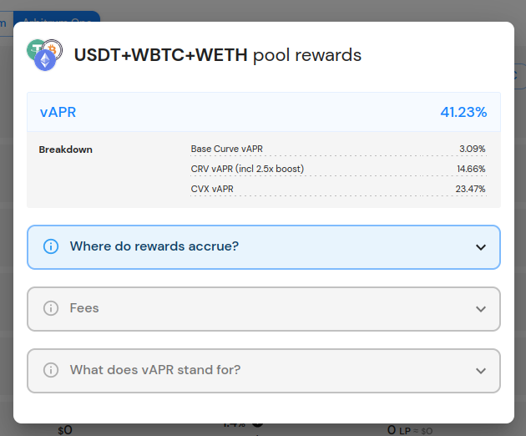Click the 41.23% total vAPR value
This screenshot has width=526, height=436.
463,112
